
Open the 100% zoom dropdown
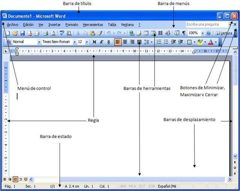point(202,33)
